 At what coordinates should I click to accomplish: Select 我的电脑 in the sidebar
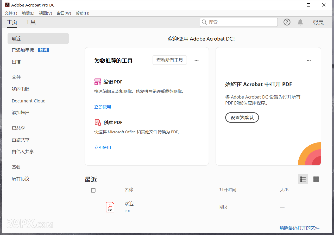pos(21,89)
